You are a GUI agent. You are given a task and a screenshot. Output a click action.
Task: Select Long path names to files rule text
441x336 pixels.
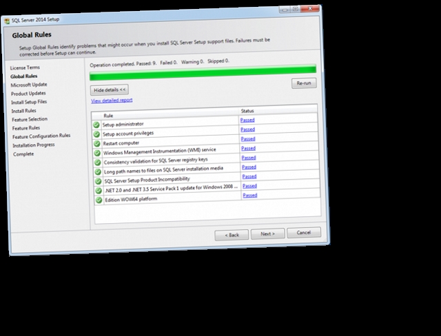point(163,170)
